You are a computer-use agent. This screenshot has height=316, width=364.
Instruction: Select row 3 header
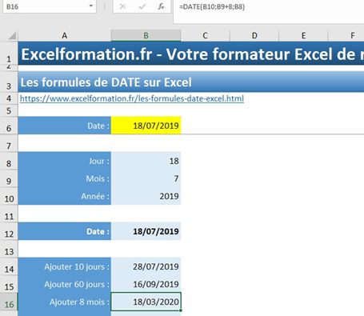click(9, 82)
